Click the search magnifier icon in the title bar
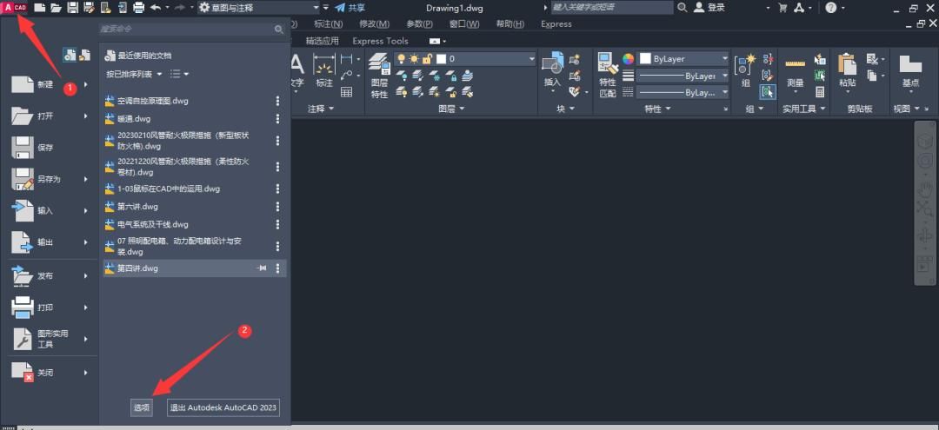The image size is (939, 430). point(683,7)
